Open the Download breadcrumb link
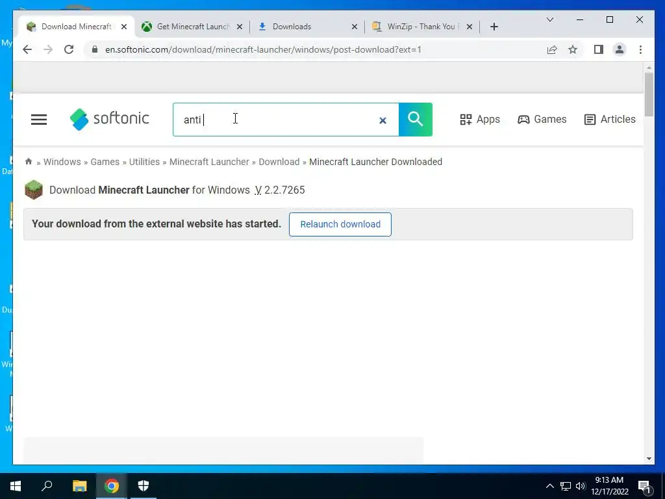The height and width of the screenshot is (499, 665). click(x=279, y=162)
